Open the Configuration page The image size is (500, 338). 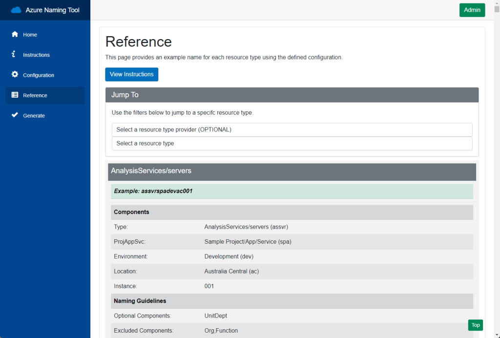click(45, 75)
